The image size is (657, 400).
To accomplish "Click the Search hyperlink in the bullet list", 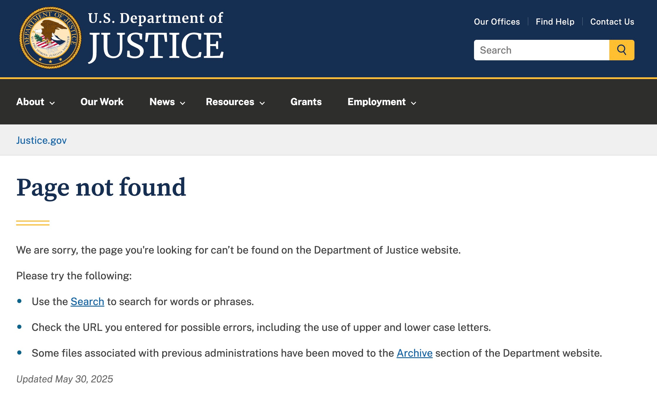I will point(87,301).
